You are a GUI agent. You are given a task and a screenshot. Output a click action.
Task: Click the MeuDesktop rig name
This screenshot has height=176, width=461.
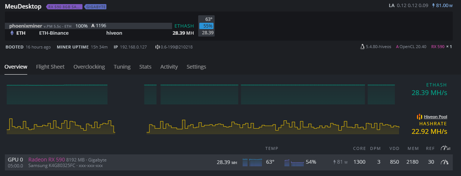(x=23, y=7)
